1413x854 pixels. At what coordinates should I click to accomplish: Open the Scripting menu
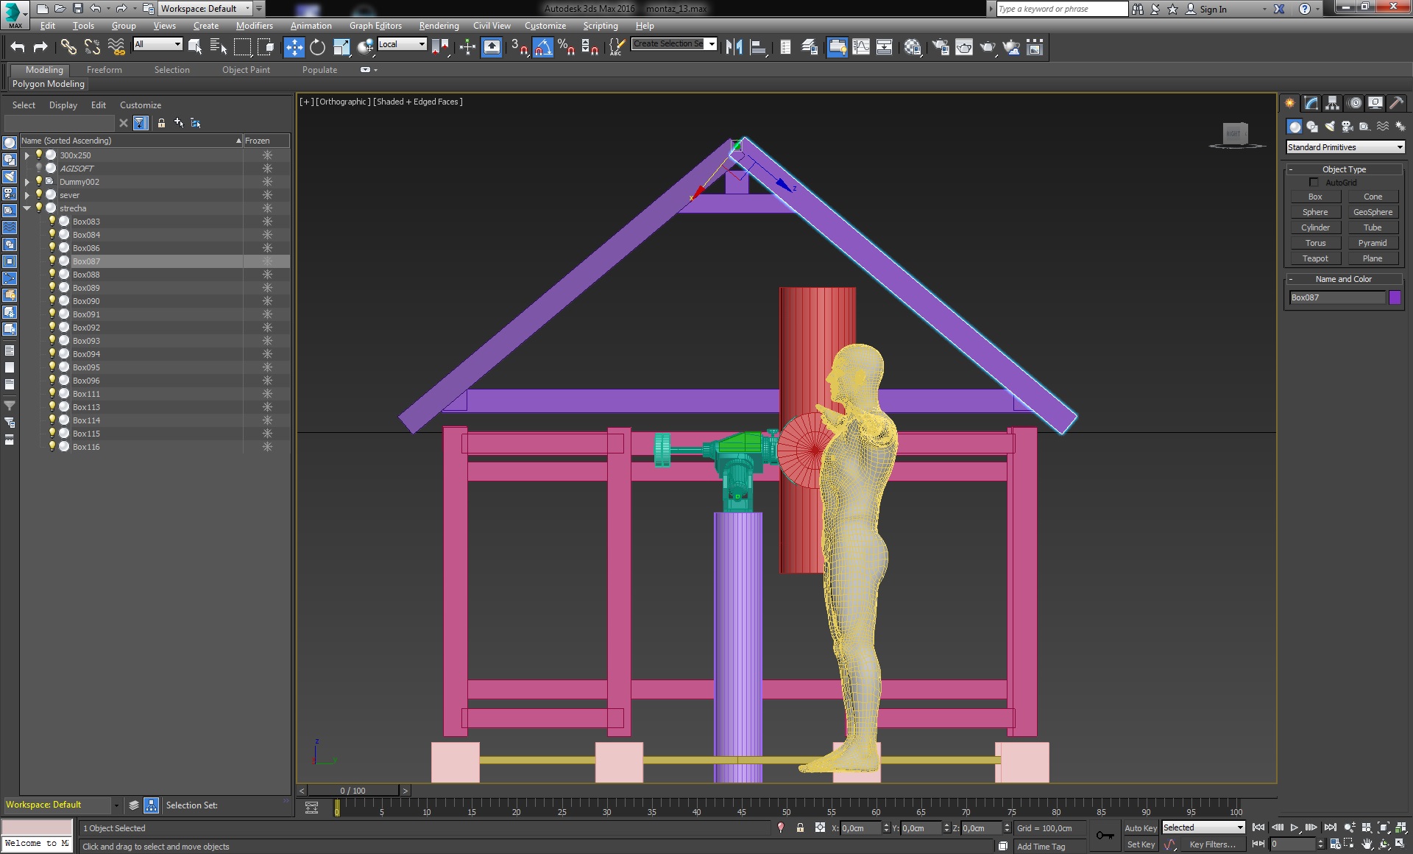[x=601, y=26]
